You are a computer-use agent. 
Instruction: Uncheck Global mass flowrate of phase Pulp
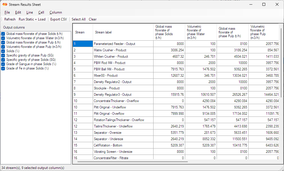(x=3, y=42)
